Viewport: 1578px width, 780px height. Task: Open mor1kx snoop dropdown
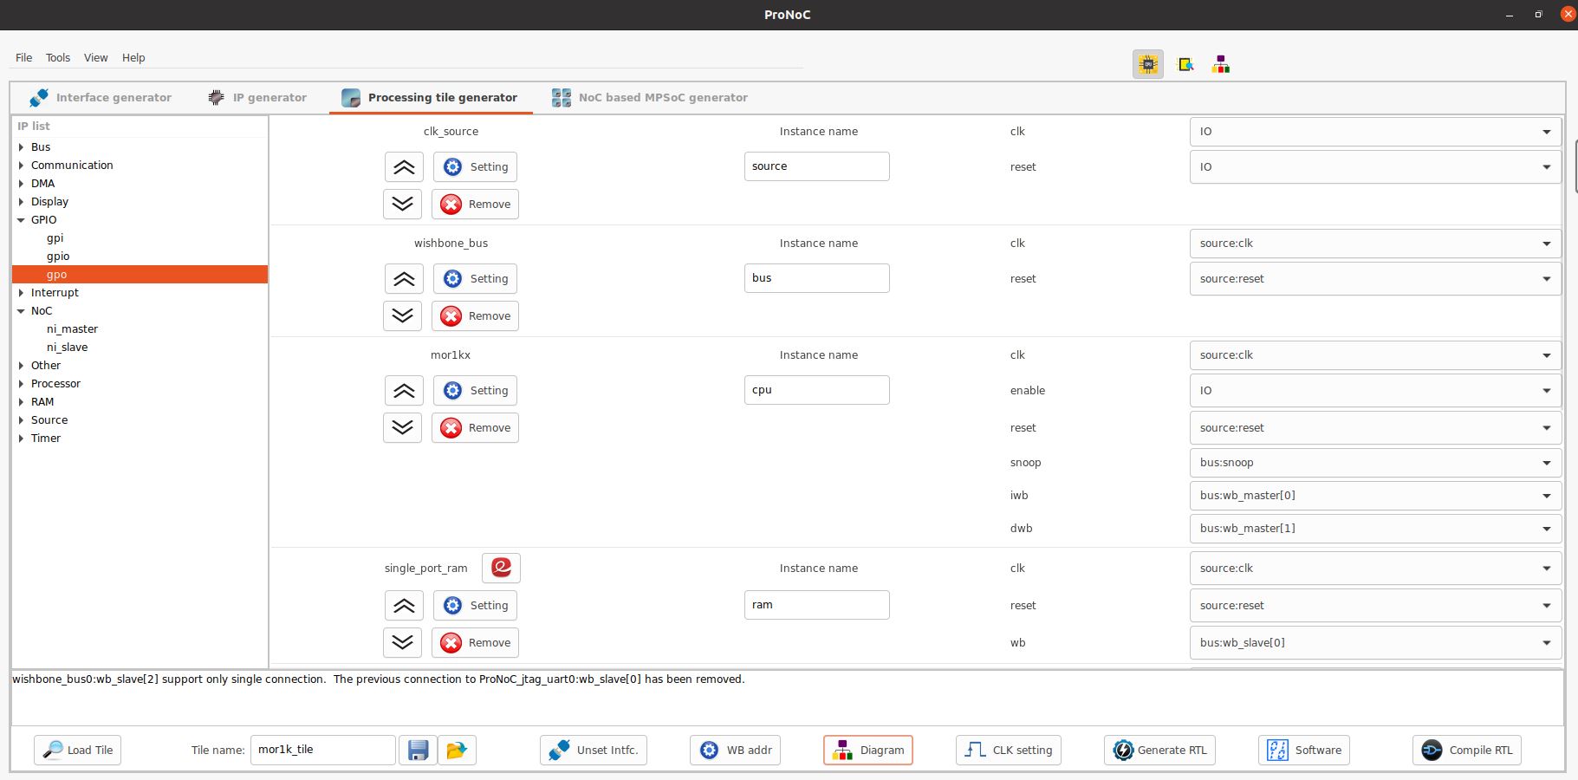[1375, 463]
